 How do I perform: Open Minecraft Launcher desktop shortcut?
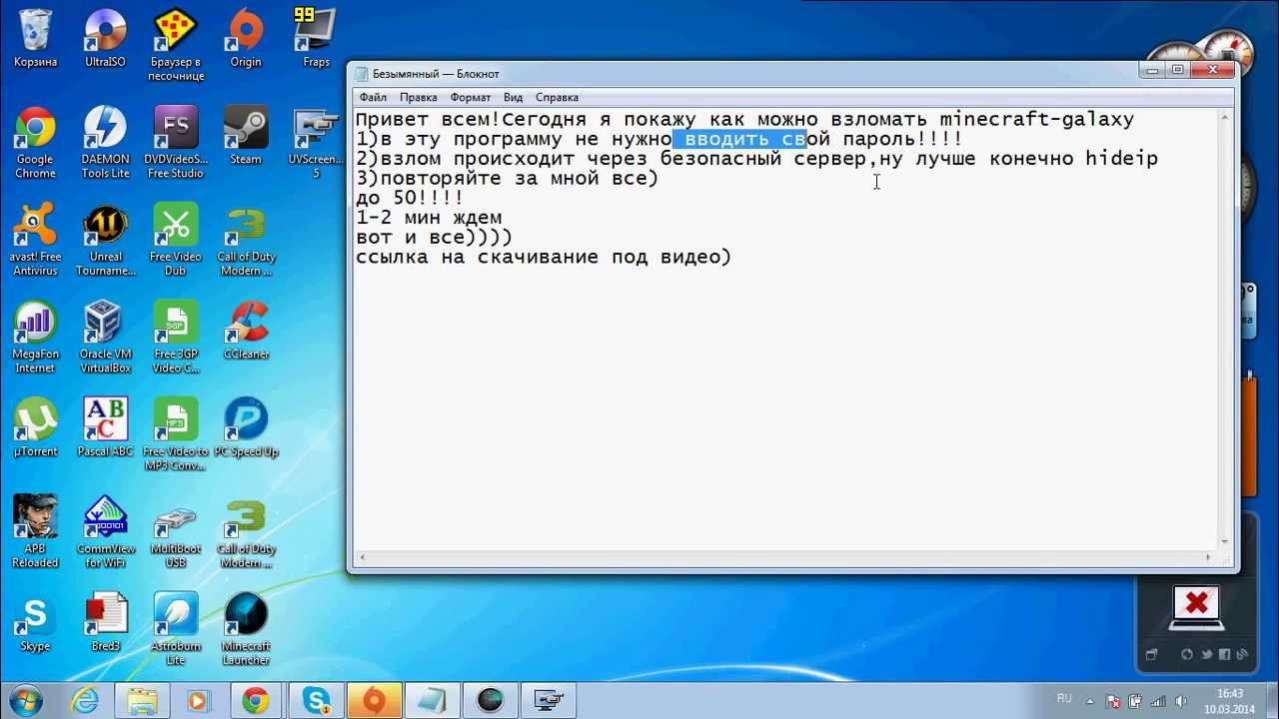pyautogui.click(x=246, y=630)
